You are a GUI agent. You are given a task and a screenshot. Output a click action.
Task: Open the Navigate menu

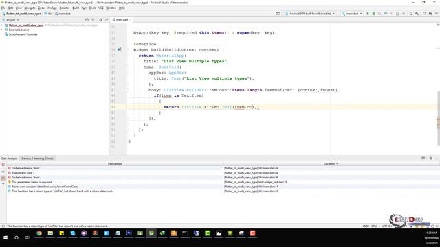pyautogui.click(x=30, y=8)
